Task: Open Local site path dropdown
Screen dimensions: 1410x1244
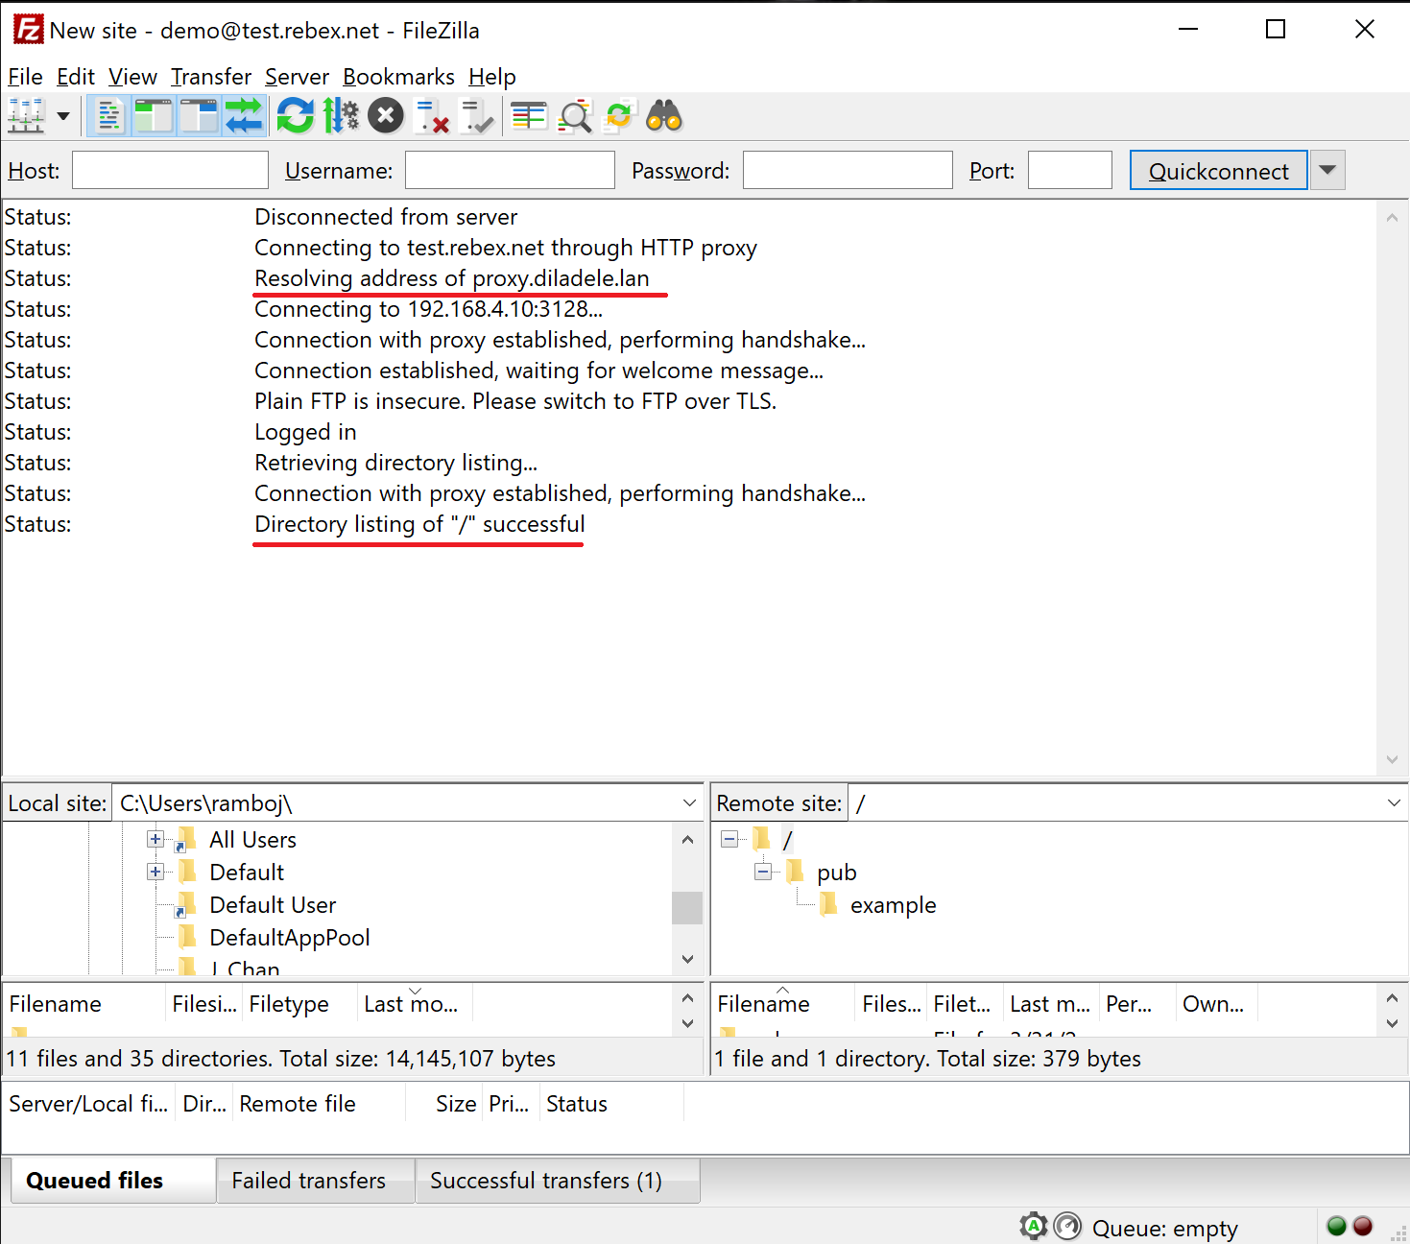Action: pyautogui.click(x=689, y=802)
